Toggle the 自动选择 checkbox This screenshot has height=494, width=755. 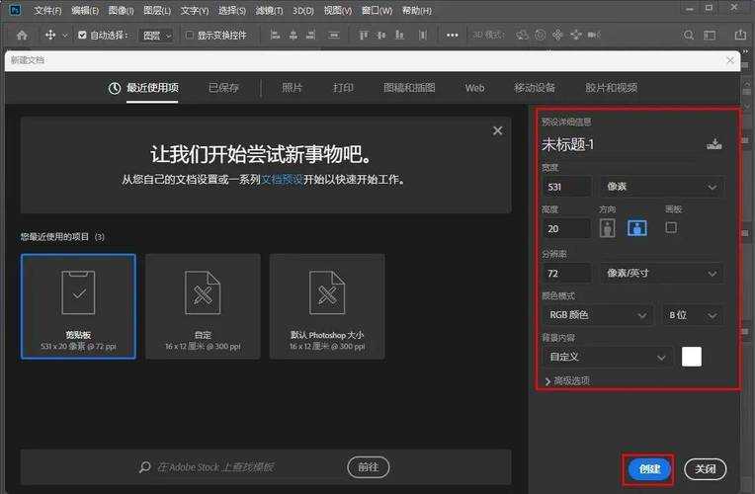[x=82, y=35]
